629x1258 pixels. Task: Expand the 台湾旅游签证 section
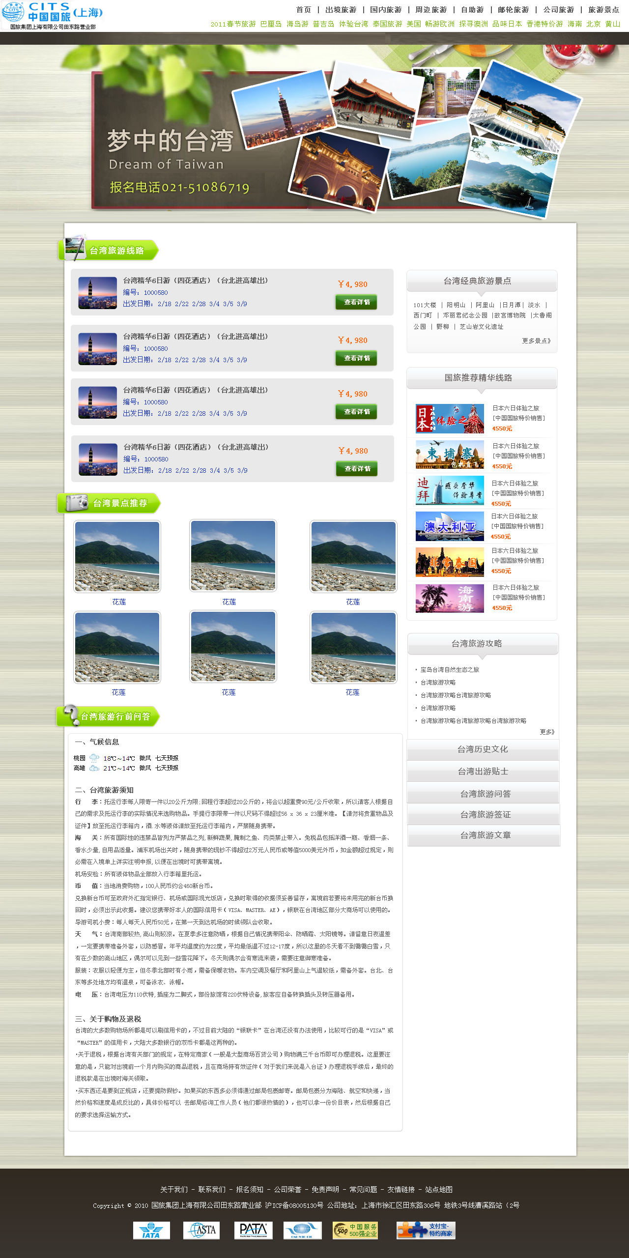(x=484, y=815)
